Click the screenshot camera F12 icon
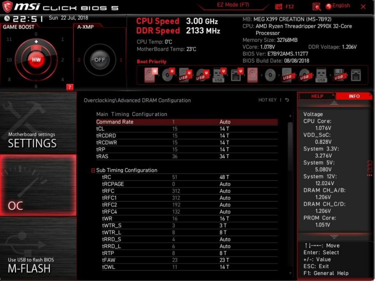 tap(278, 6)
